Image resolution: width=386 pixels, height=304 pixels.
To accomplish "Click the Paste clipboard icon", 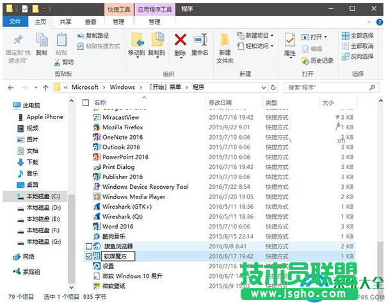I will tap(61, 40).
